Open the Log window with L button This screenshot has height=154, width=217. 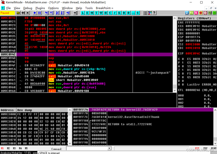point(83,13)
